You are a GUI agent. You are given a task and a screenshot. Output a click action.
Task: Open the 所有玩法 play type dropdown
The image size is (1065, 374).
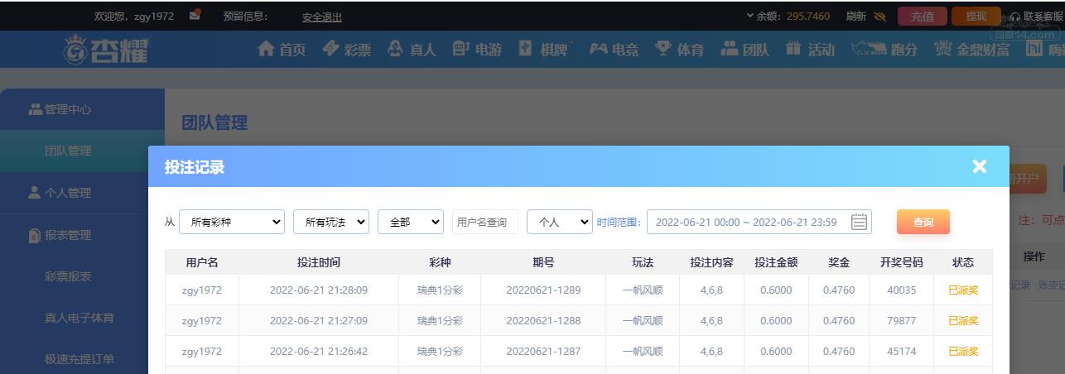pos(331,222)
